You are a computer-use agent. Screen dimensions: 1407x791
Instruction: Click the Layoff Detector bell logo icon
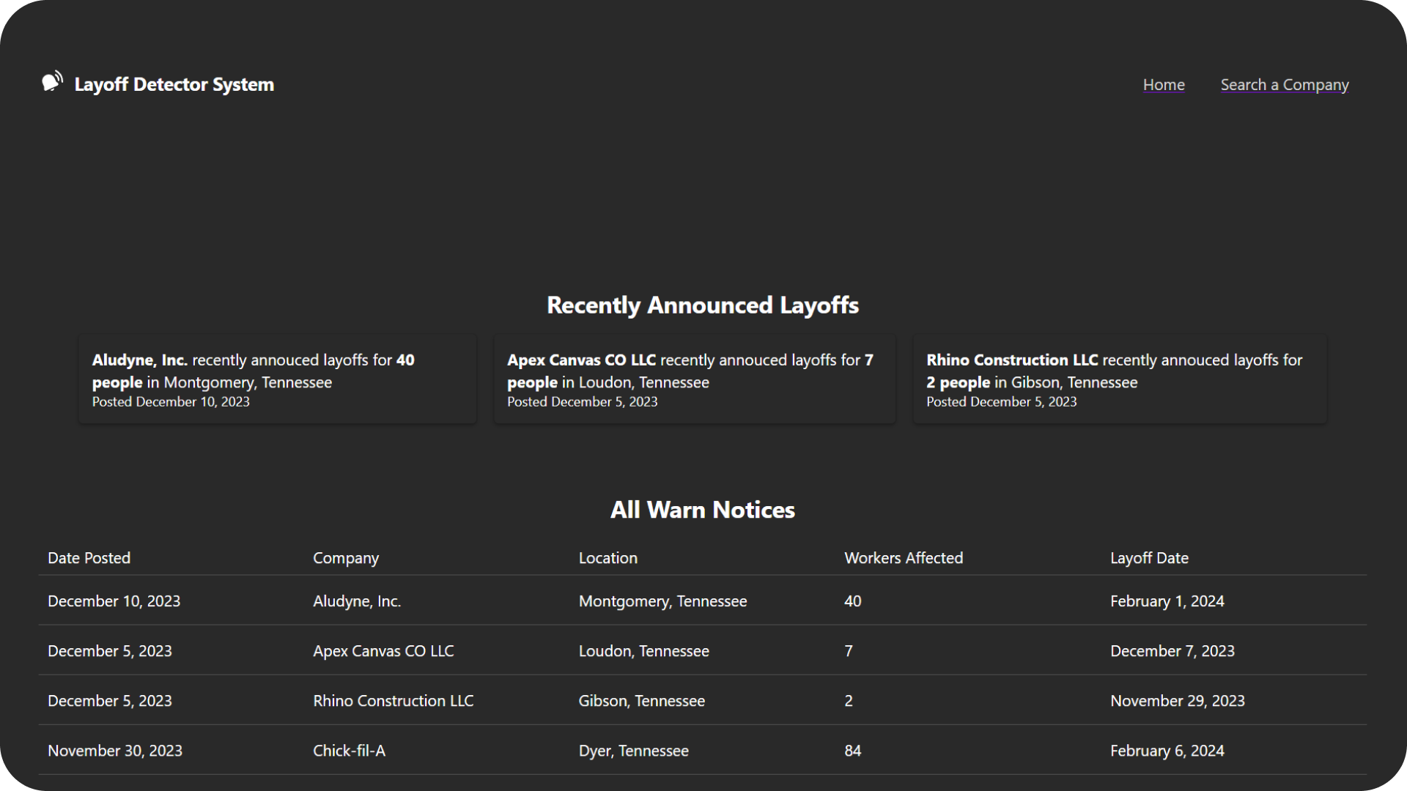point(52,82)
